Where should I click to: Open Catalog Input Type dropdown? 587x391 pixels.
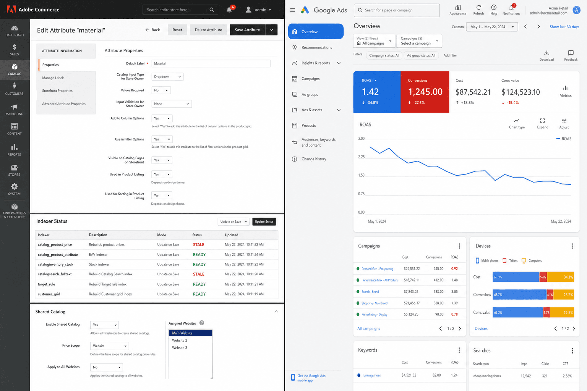[167, 77]
